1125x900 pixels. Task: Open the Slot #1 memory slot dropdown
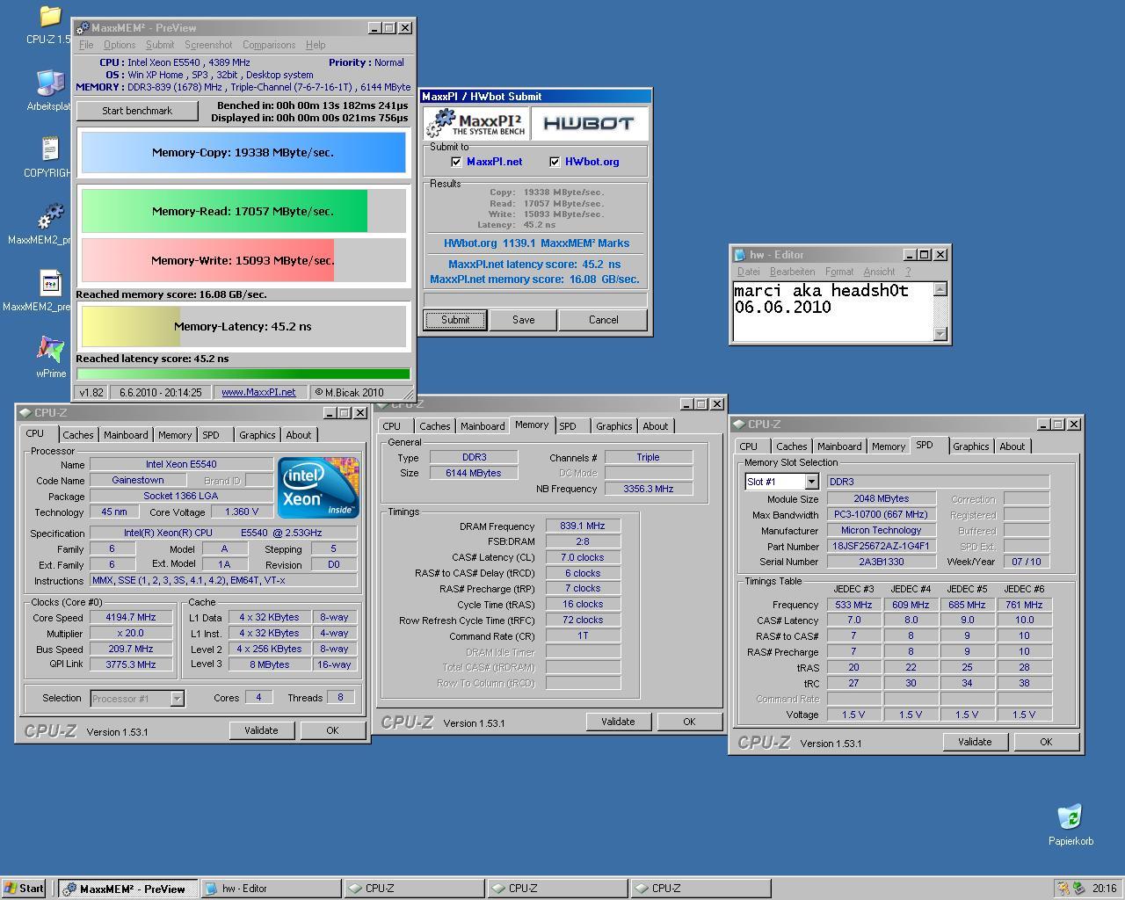coord(811,482)
